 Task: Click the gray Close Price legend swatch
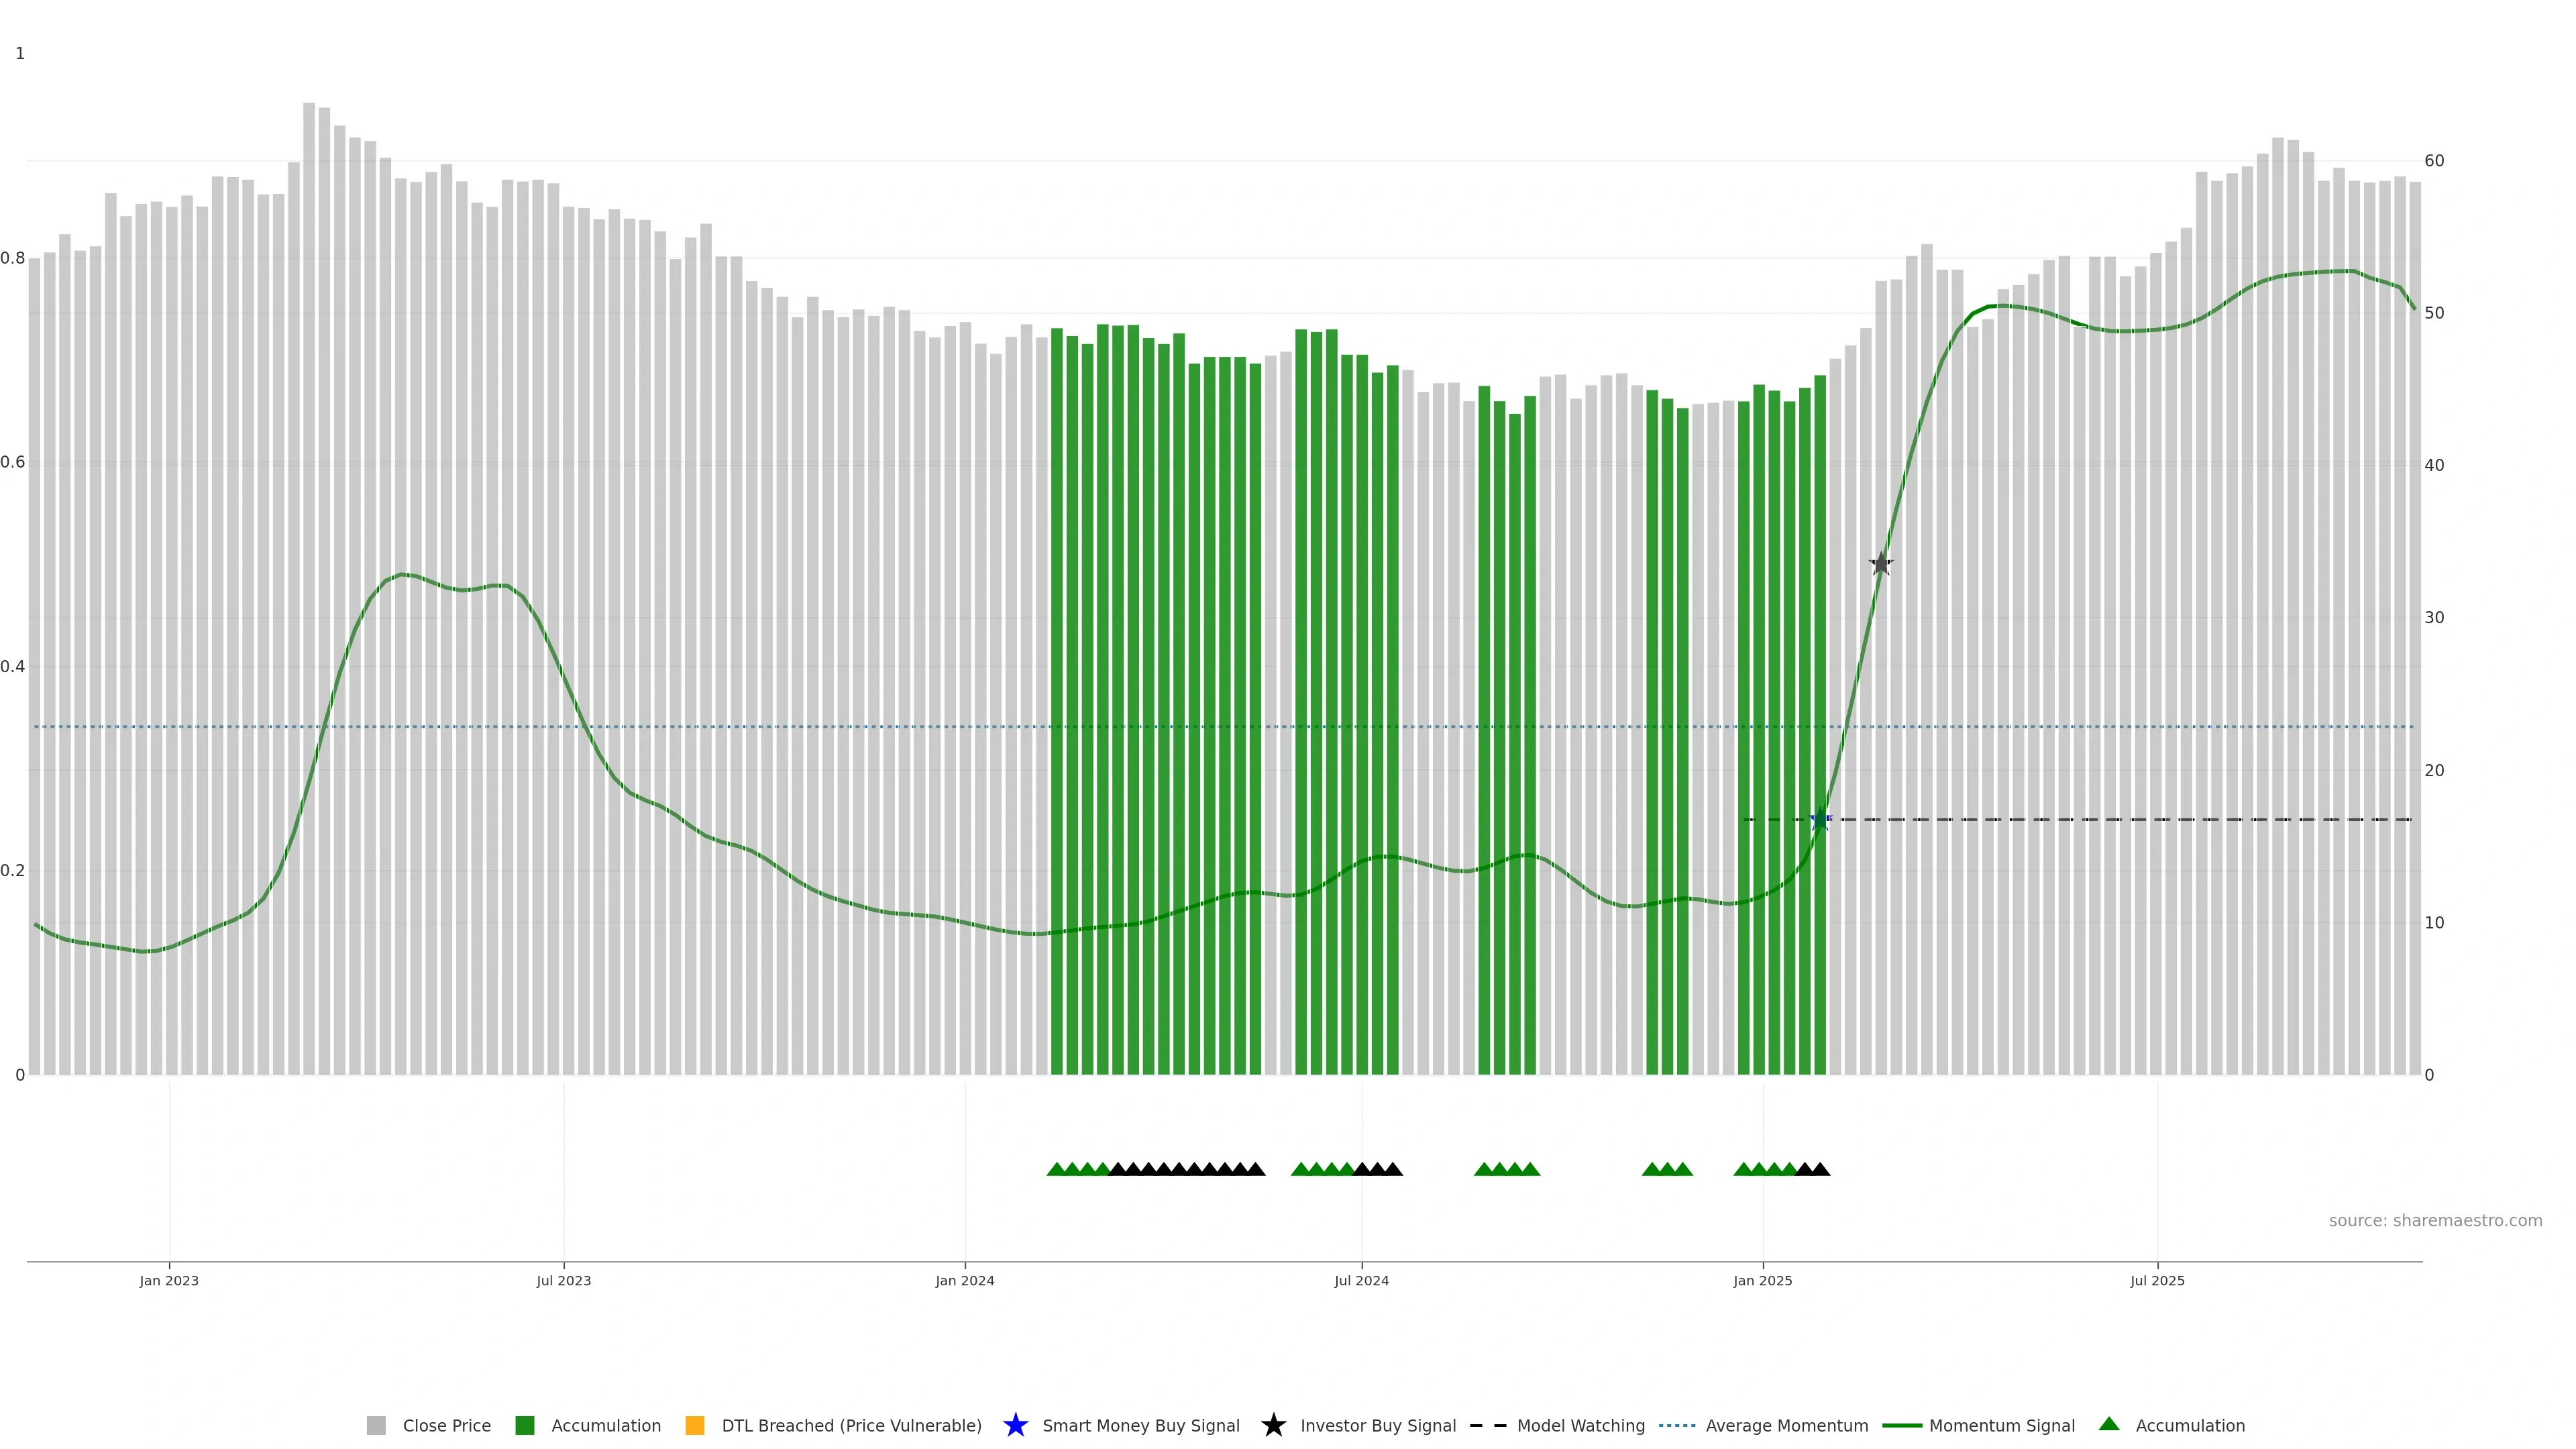point(376,1425)
